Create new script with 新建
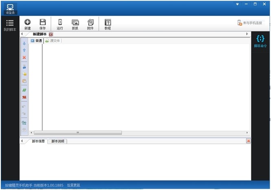The height and width of the screenshot is (190, 271). 28,24
